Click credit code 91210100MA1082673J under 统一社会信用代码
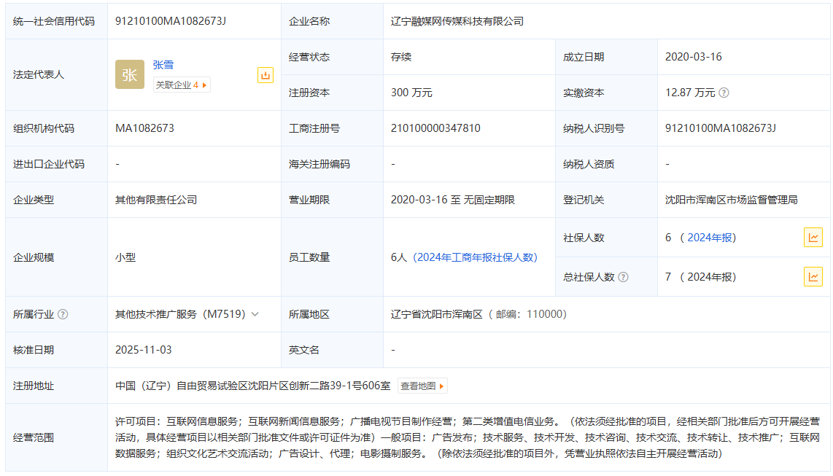The height and width of the screenshot is (476, 833). [x=171, y=21]
